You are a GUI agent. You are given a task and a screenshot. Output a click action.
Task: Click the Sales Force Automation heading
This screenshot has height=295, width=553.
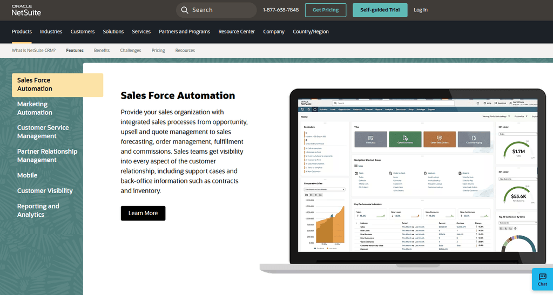[178, 96]
